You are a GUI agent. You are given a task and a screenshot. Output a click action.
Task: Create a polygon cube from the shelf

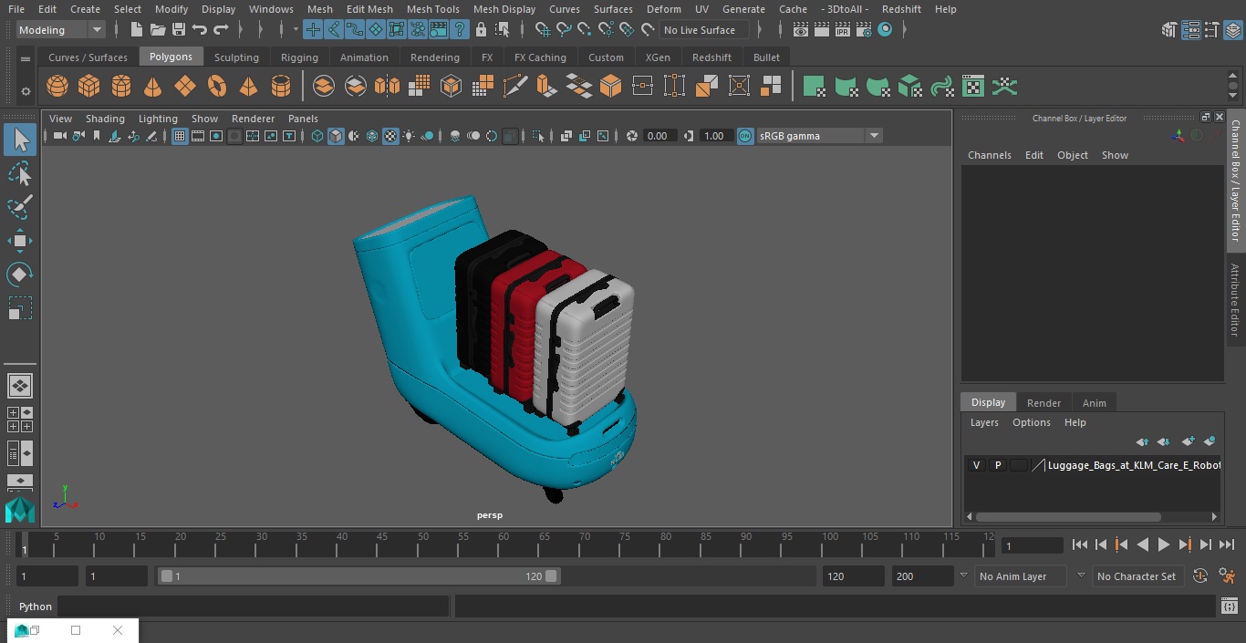click(89, 87)
